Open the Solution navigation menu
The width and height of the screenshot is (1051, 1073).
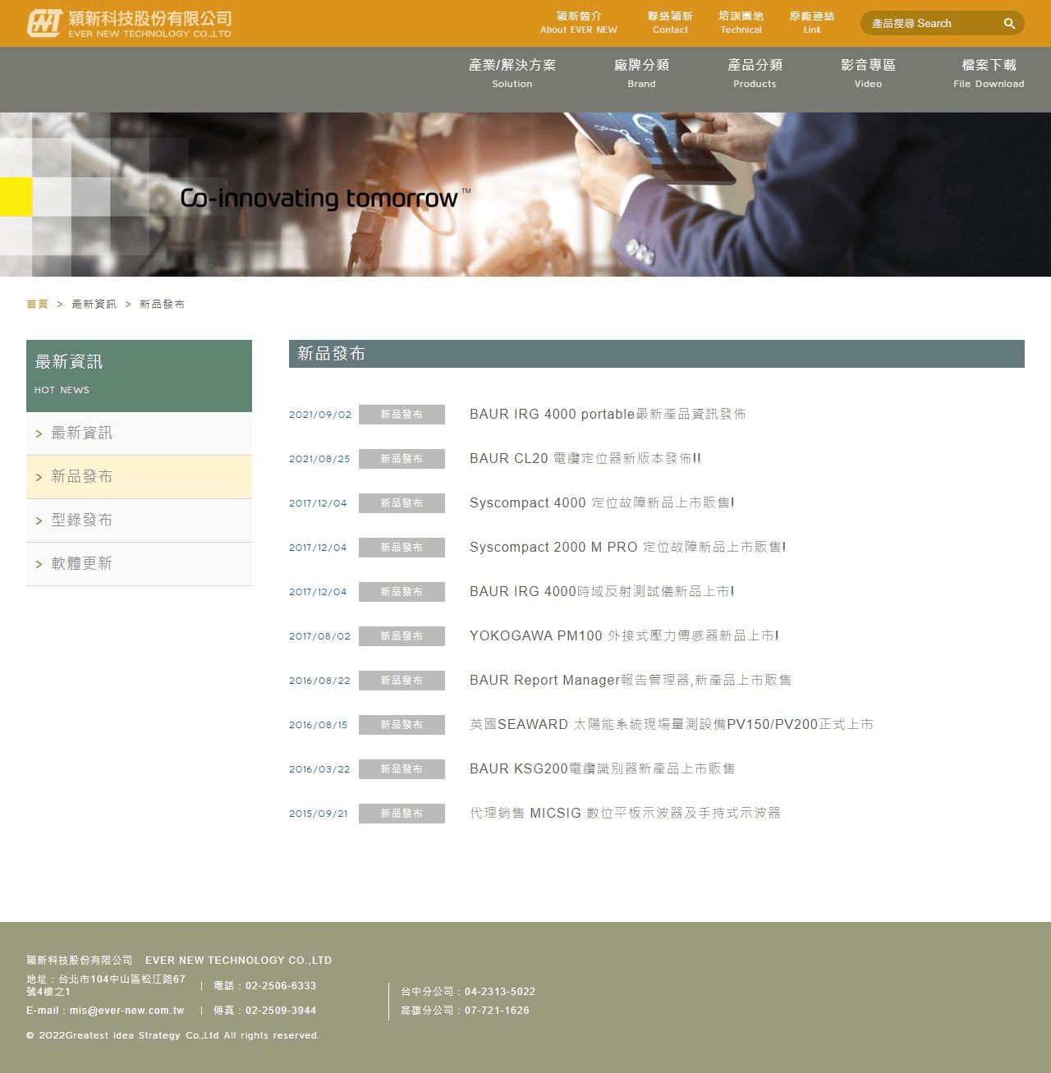[512, 73]
